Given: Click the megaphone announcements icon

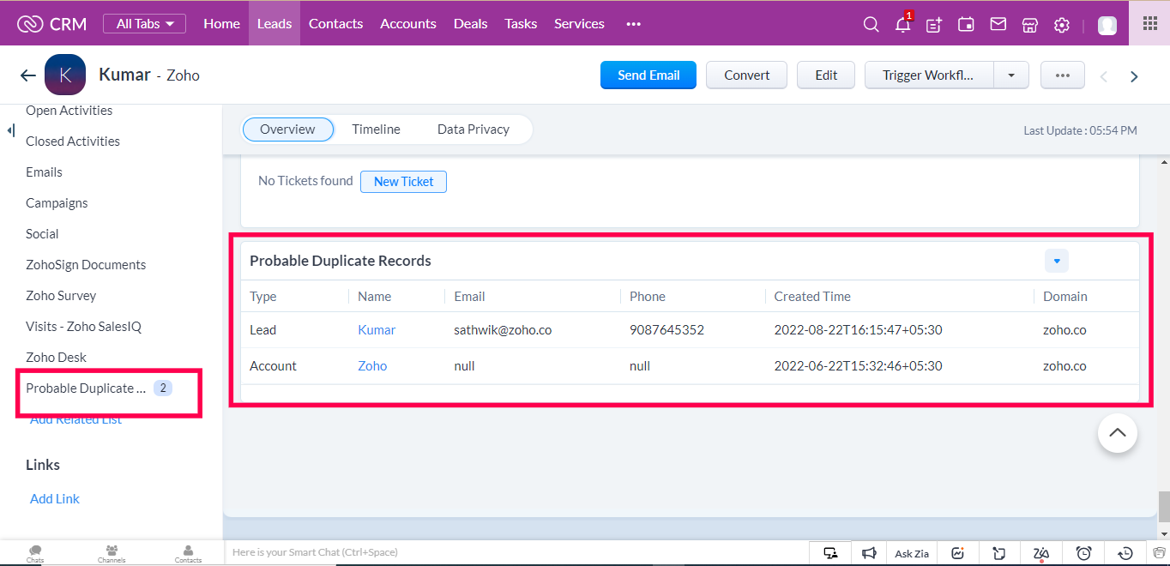Looking at the screenshot, I should (x=869, y=553).
